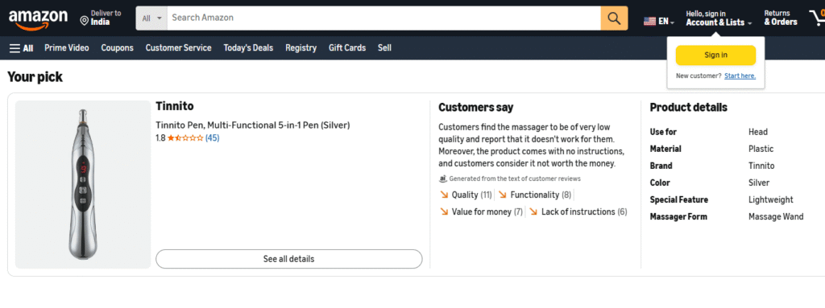Click the New customer? text
This screenshot has height=308, width=825.
(x=699, y=76)
